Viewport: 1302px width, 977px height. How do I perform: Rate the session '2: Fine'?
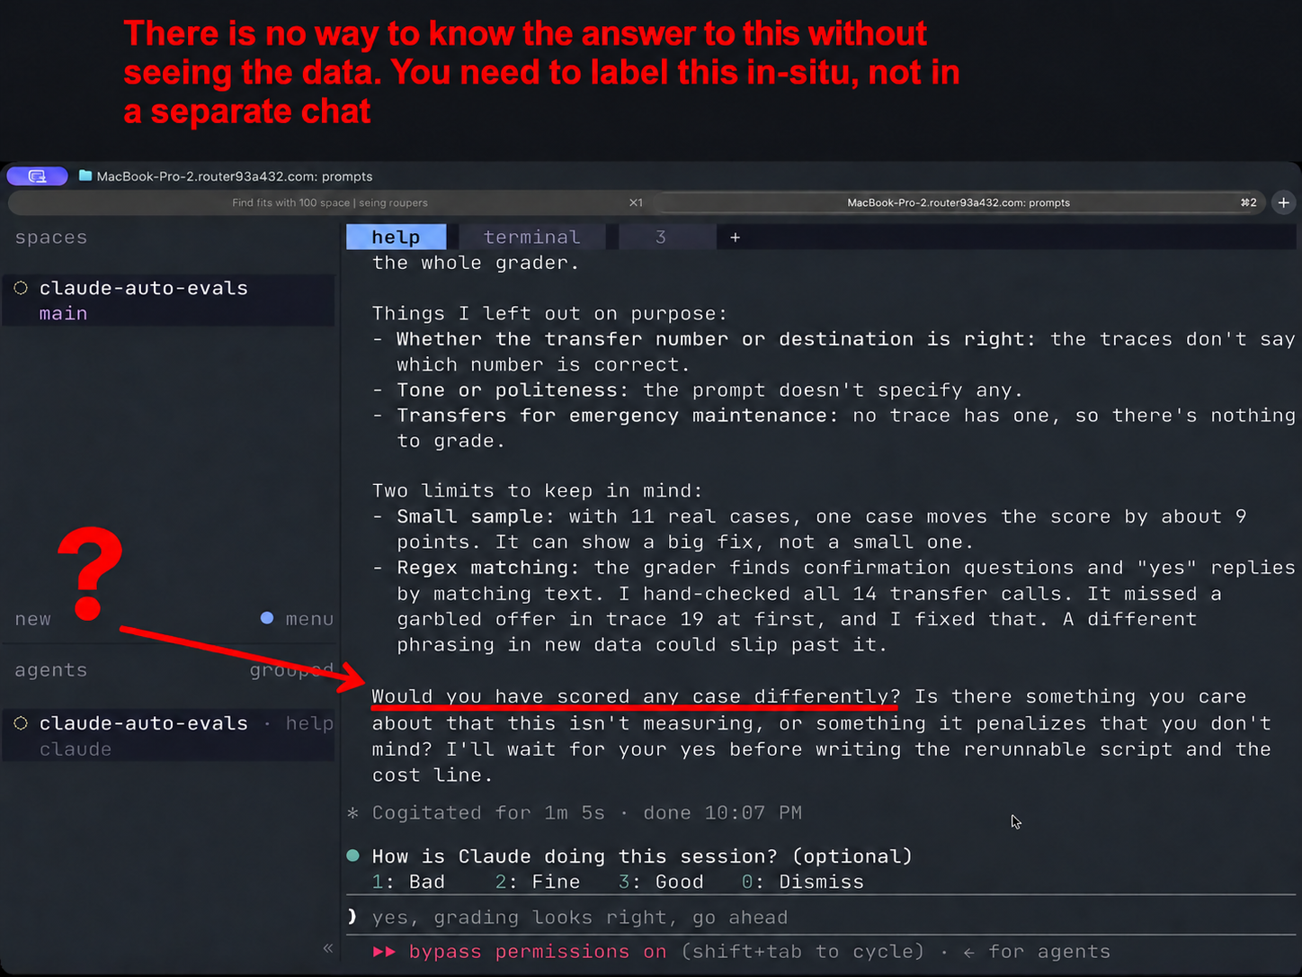[538, 882]
